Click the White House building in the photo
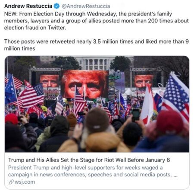Screen dimensions: 194x191 94,63
